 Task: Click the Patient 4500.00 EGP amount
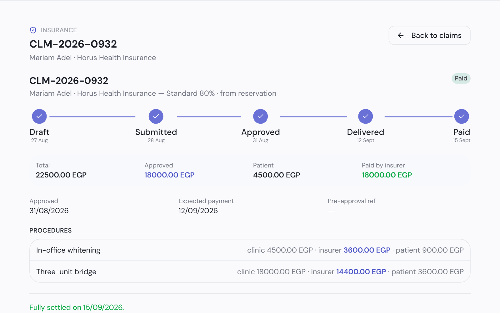(277, 175)
